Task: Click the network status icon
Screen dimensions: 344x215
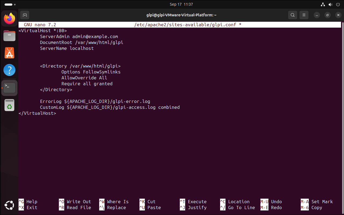Action: click(x=323, y=4)
